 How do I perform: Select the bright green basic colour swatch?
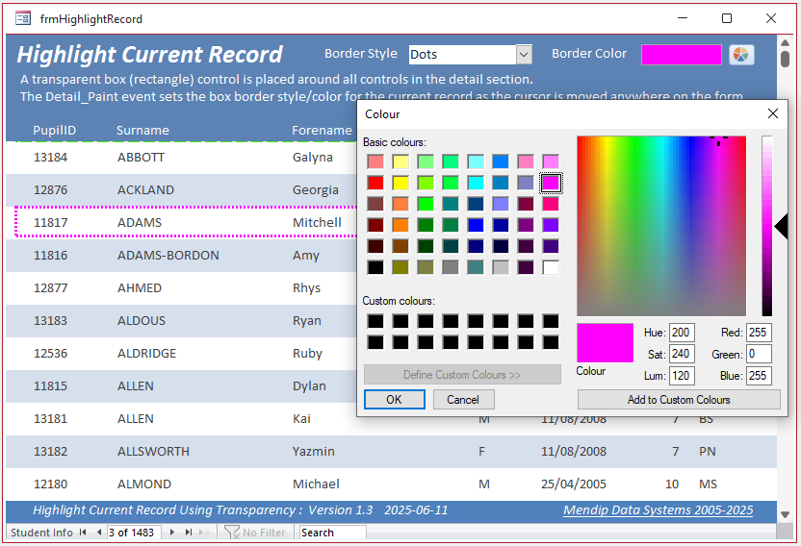426,204
